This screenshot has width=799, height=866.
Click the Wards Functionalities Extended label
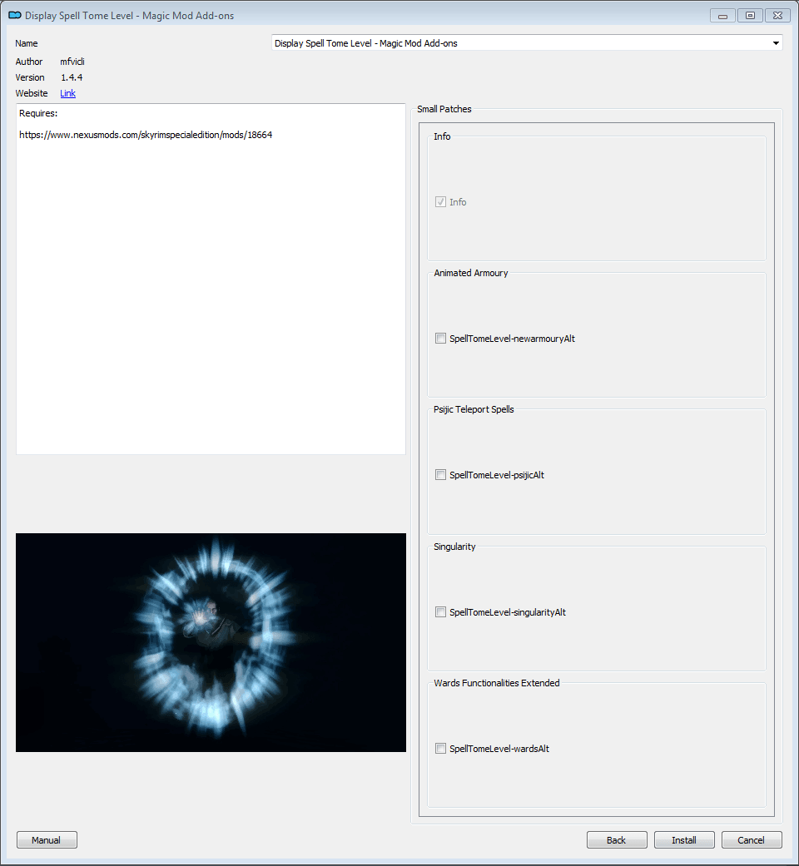(x=497, y=683)
